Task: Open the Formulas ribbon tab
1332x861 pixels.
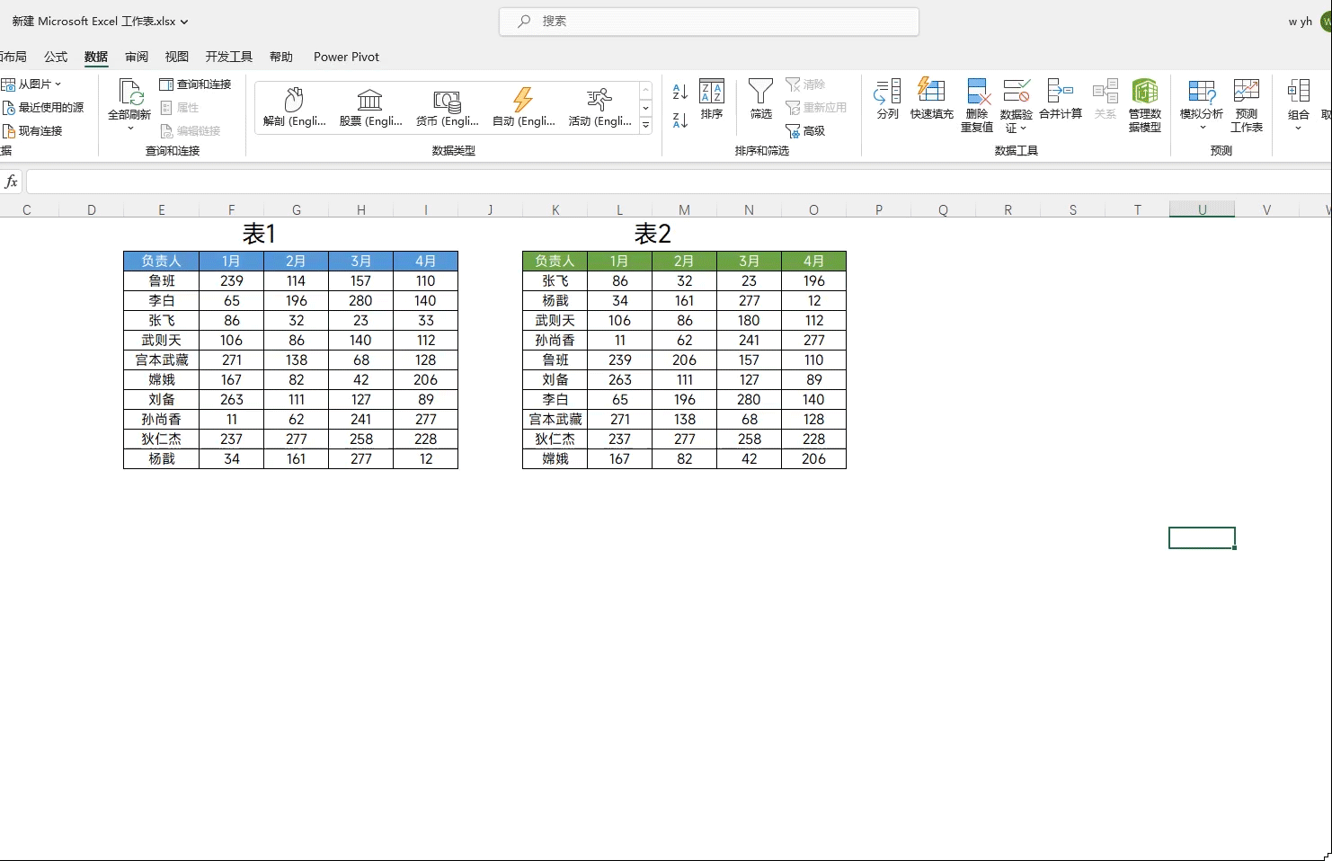Action: (x=56, y=57)
